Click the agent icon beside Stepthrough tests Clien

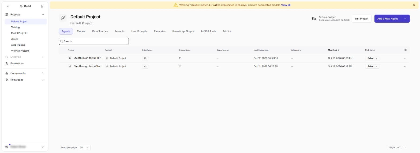pos(70,66)
